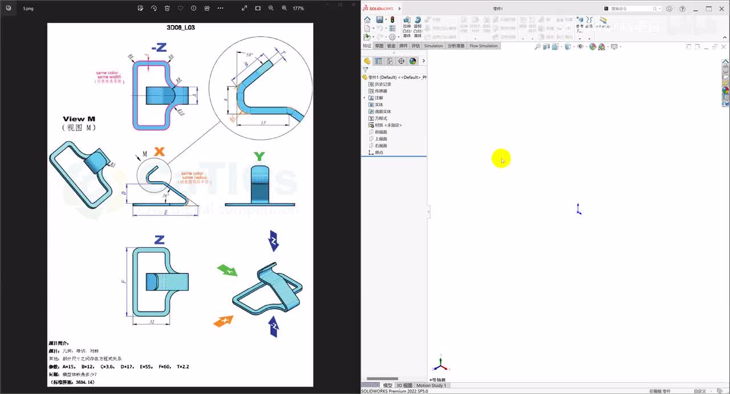Show file info in photo viewer
This screenshot has height=394, width=730.
[x=194, y=8]
